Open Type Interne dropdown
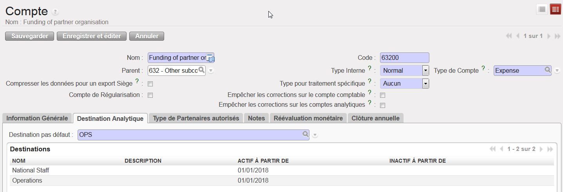The height and width of the screenshot is (192, 563). (x=425, y=71)
